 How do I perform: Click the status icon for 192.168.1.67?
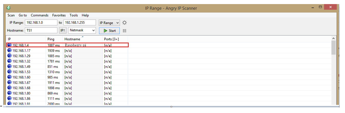point(9,82)
